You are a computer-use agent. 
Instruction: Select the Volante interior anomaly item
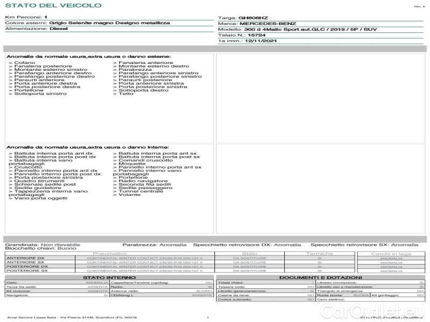pyautogui.click(x=128, y=195)
